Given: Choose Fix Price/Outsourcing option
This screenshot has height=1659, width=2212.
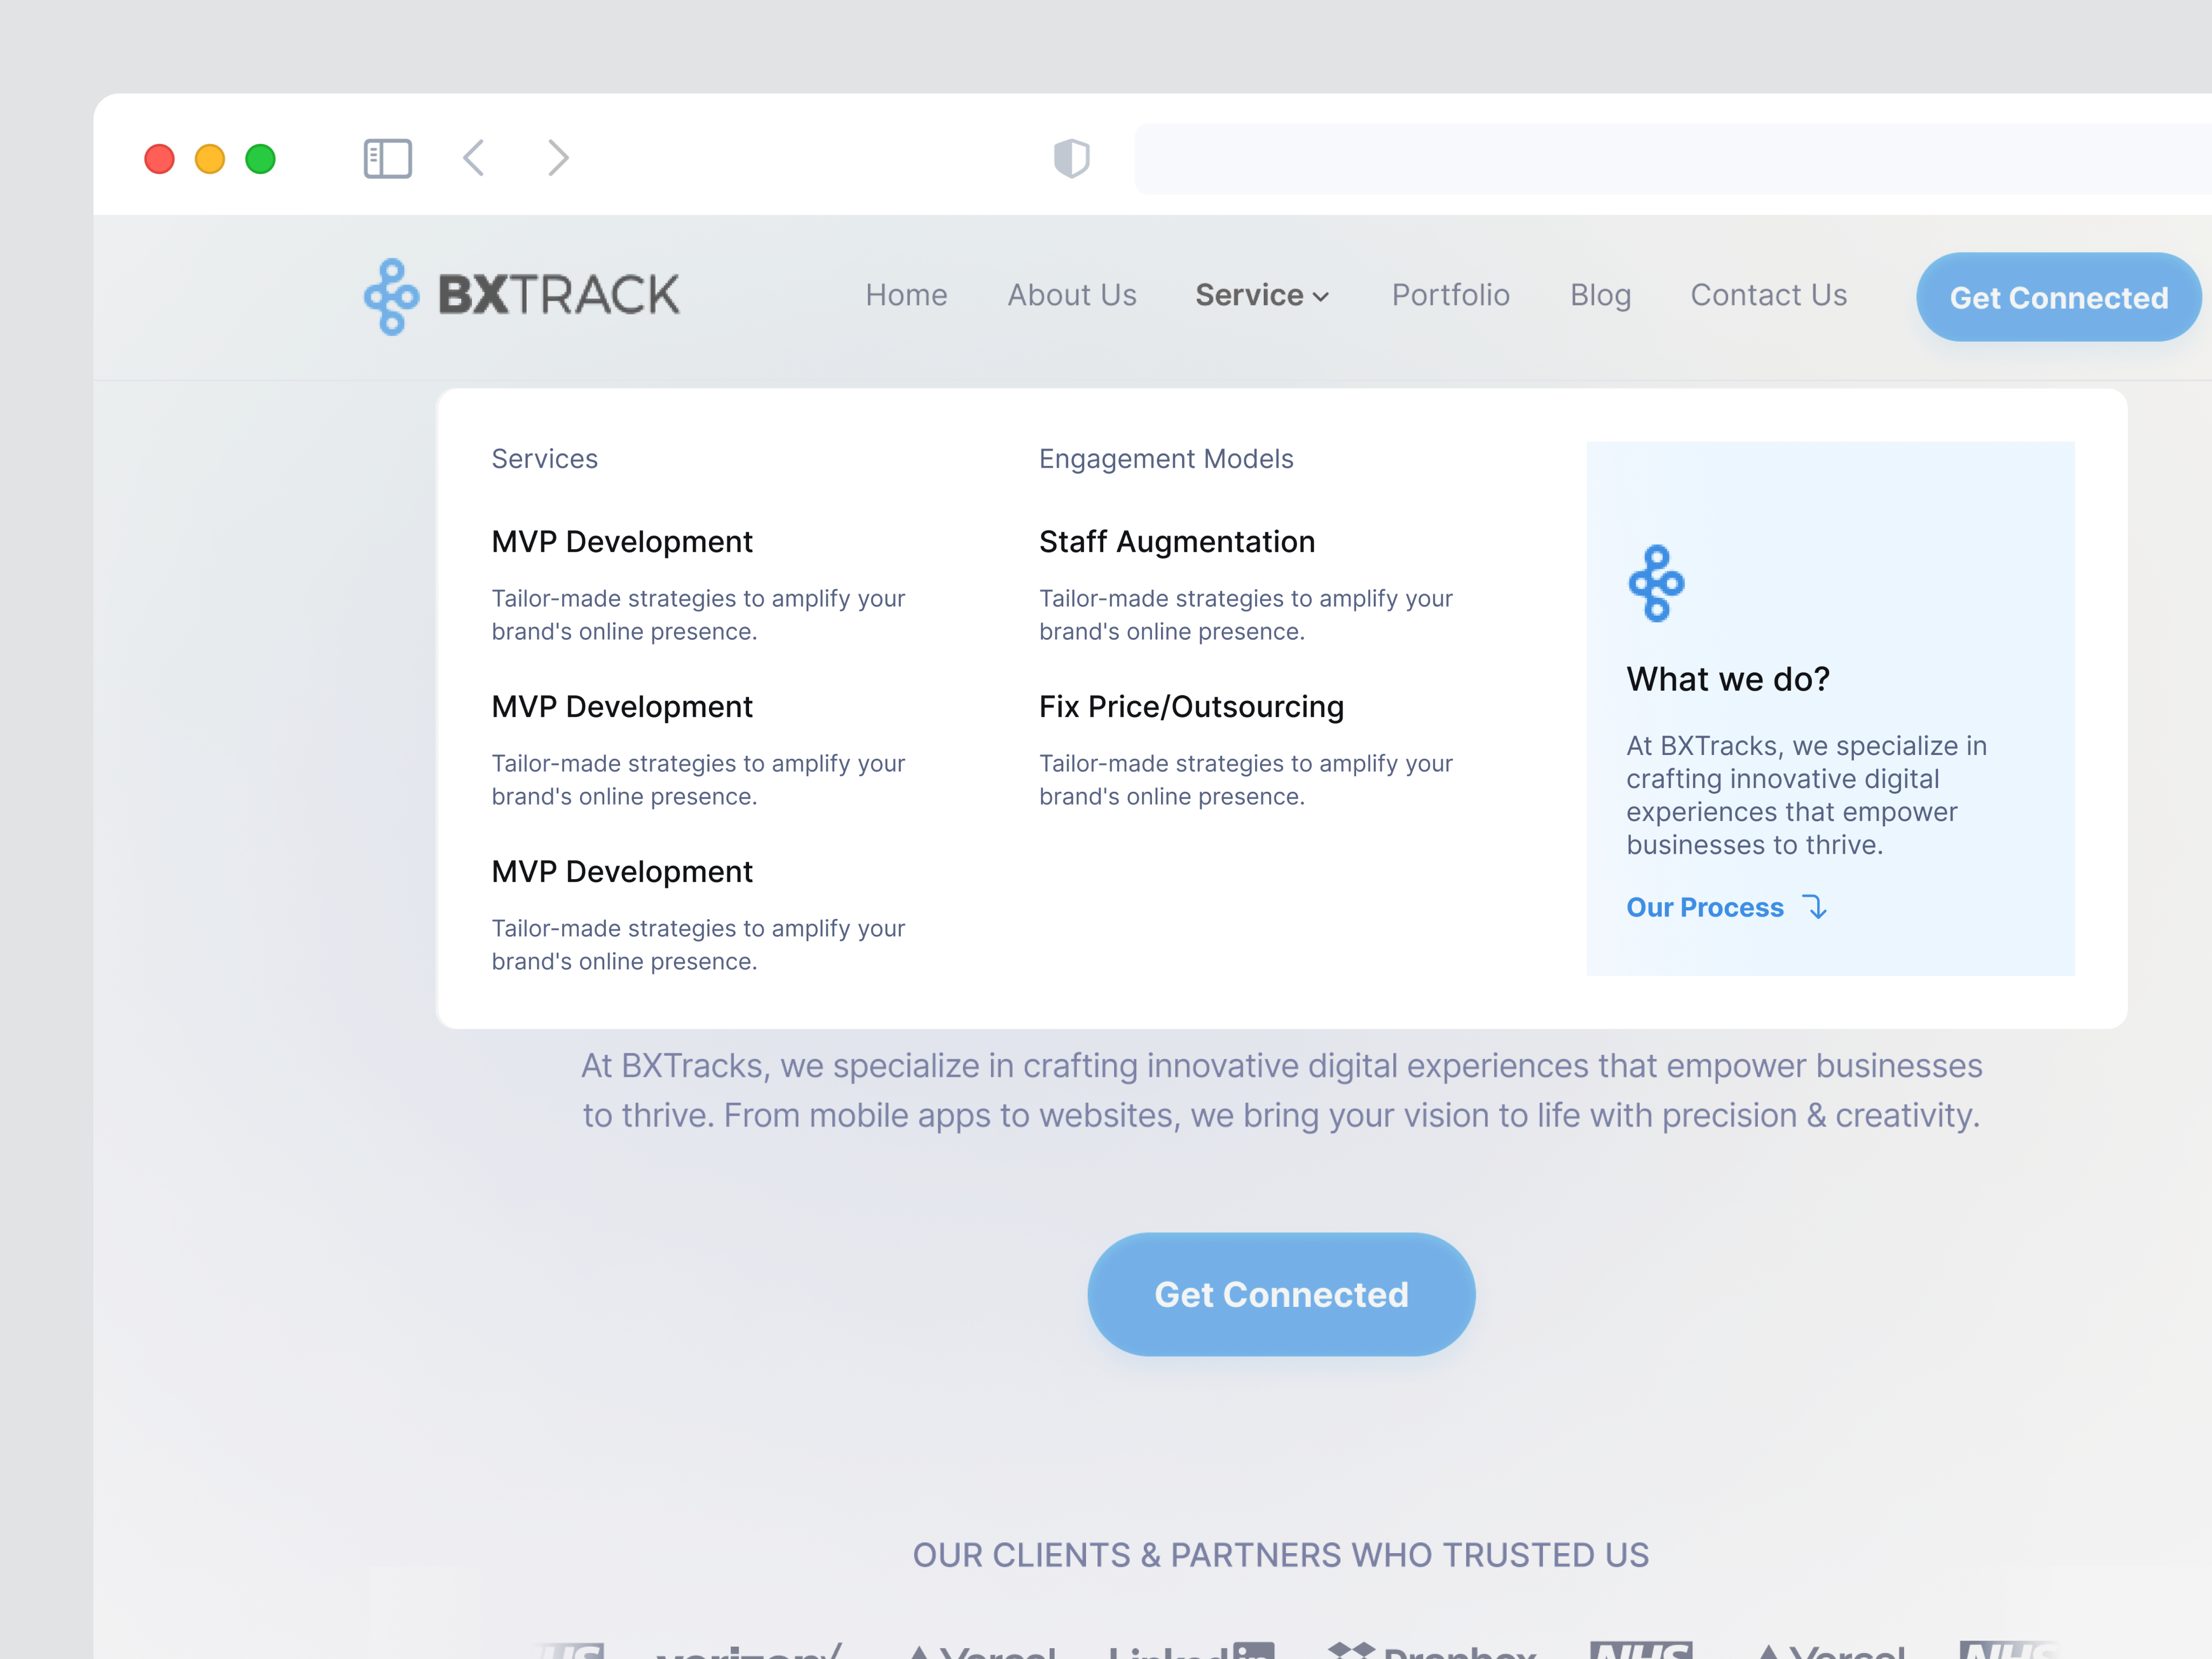Looking at the screenshot, I should point(1191,707).
